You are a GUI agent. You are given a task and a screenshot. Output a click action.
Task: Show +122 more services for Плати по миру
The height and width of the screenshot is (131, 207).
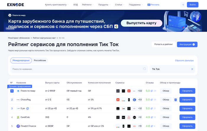[x=140, y=91]
